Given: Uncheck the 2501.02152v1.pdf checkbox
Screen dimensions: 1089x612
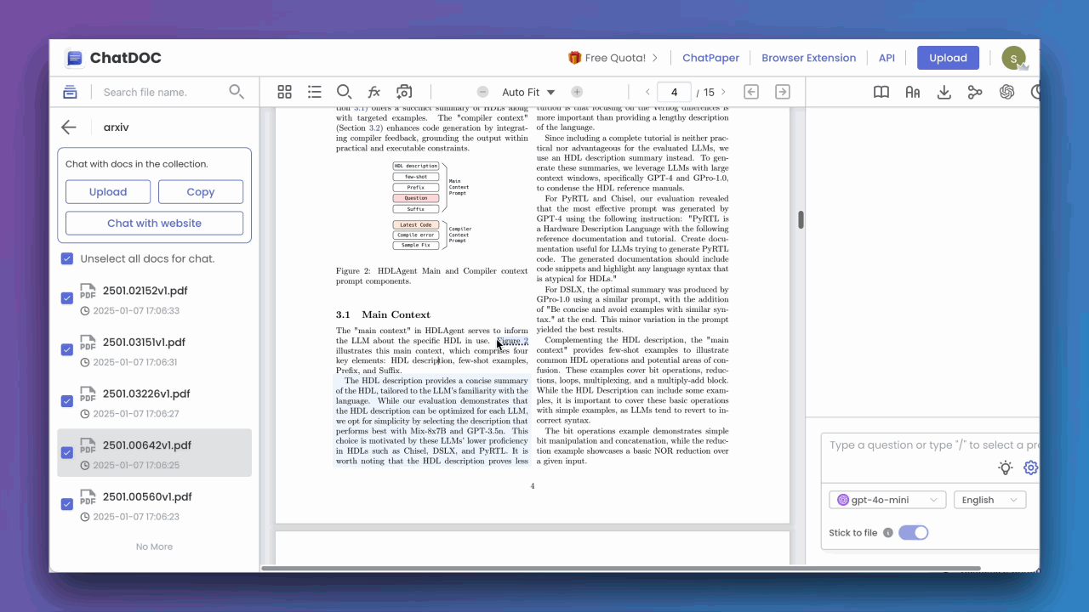Looking at the screenshot, I should coord(67,298).
